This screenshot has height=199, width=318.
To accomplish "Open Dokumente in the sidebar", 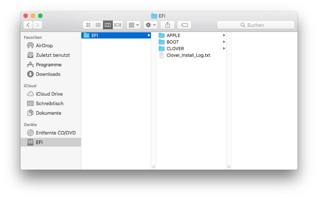I will 51,113.
